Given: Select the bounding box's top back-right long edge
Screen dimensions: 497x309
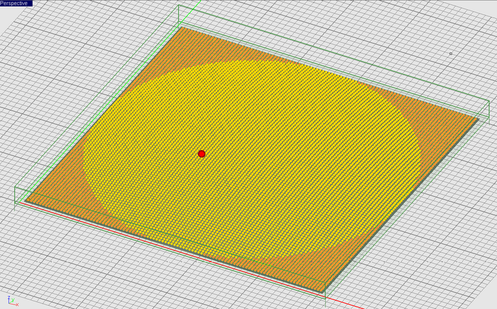Looking at the screenshot, I should point(334,53).
